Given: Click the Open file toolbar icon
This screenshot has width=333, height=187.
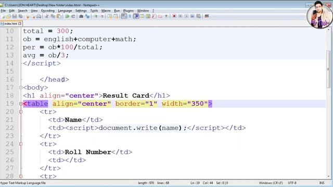Looking at the screenshot, I should 8,16.
